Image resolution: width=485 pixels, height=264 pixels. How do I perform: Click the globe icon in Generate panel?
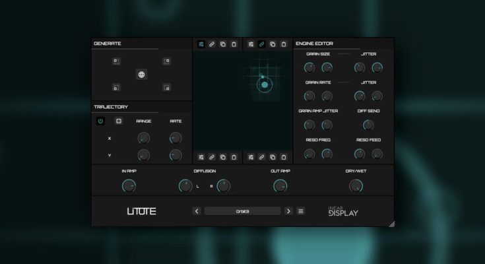141,75
